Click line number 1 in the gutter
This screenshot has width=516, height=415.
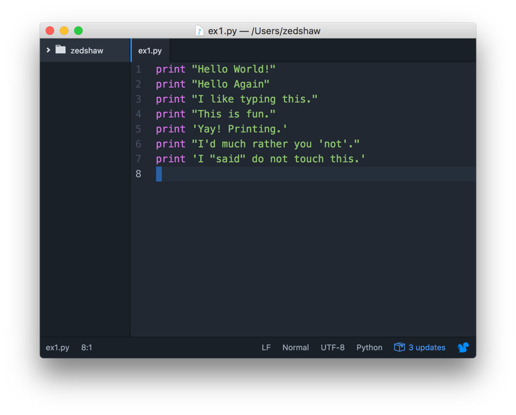[x=138, y=69]
